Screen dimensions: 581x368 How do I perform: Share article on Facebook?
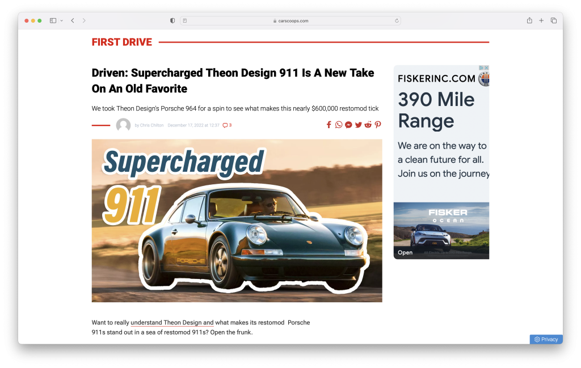pyautogui.click(x=329, y=125)
